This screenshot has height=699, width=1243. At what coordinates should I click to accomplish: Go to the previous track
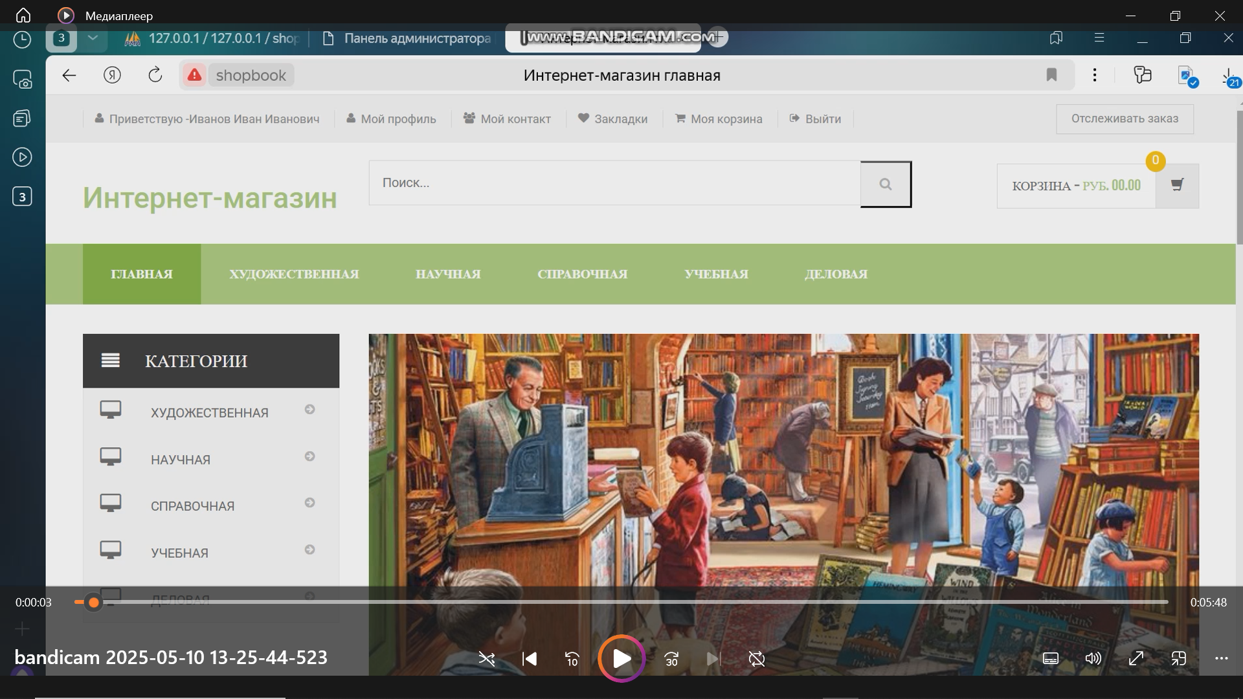[529, 659]
